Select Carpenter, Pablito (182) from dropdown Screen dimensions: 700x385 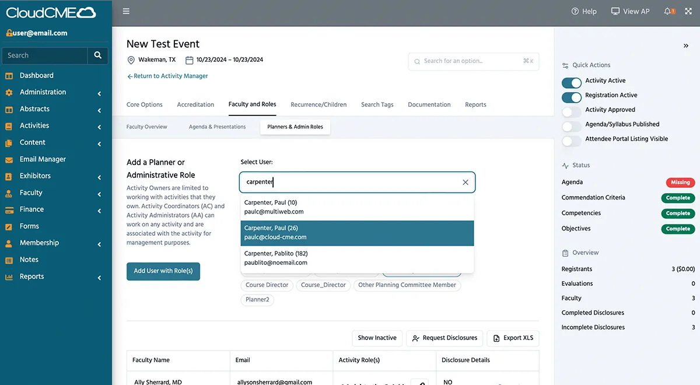357,258
